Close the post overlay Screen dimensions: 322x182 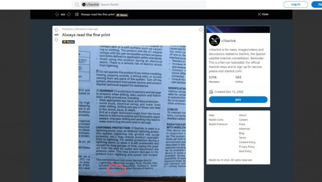pos(263,14)
